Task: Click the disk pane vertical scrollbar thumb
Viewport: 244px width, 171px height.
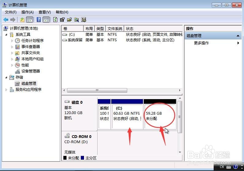Action: [x=180, y=117]
